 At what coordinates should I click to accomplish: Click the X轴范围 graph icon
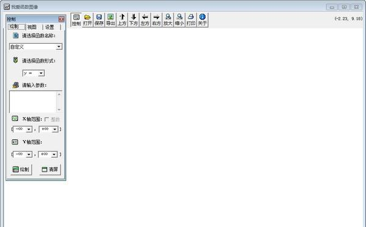coord(15,119)
